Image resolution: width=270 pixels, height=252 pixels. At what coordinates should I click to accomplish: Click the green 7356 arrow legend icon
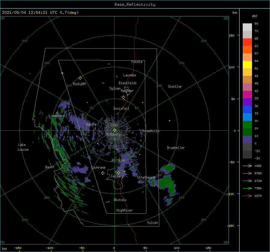(x=247, y=188)
